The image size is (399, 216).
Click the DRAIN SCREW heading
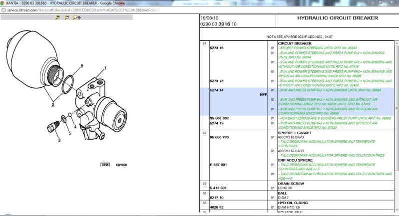click(291, 184)
